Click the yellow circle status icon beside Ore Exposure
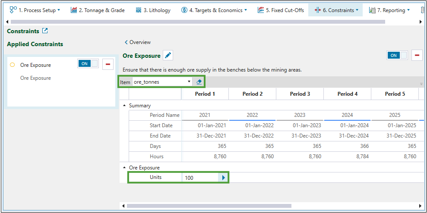Image resolution: width=427 pixels, height=213 pixels. (x=12, y=65)
